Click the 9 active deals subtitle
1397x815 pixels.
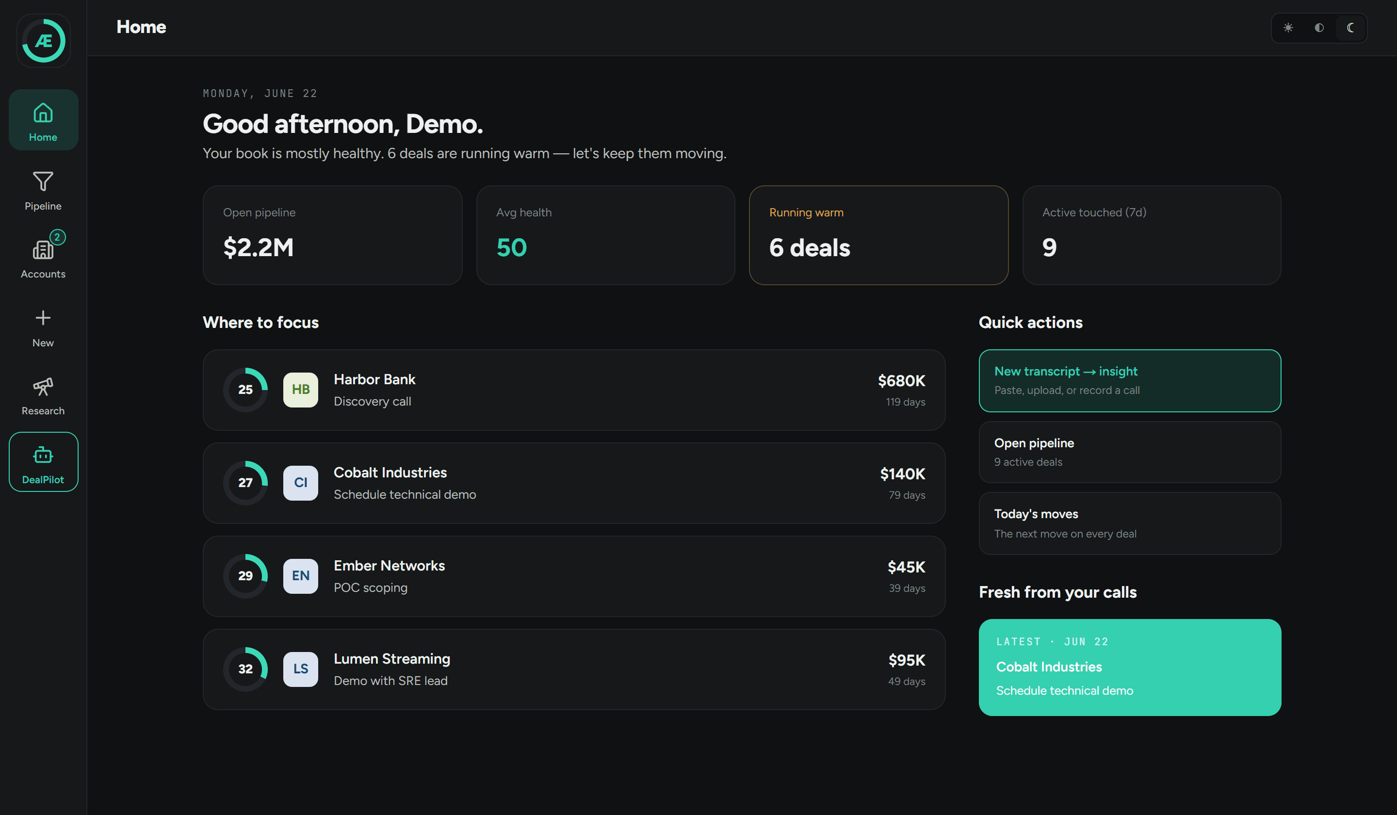click(1028, 462)
